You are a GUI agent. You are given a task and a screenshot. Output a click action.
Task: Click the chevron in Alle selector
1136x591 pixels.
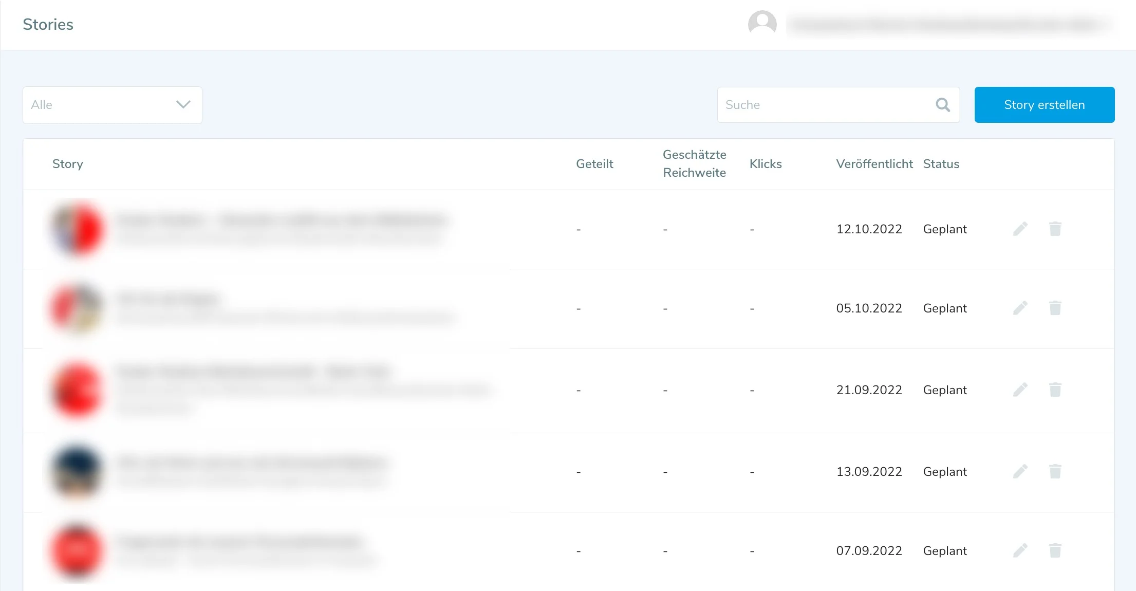pyautogui.click(x=183, y=105)
